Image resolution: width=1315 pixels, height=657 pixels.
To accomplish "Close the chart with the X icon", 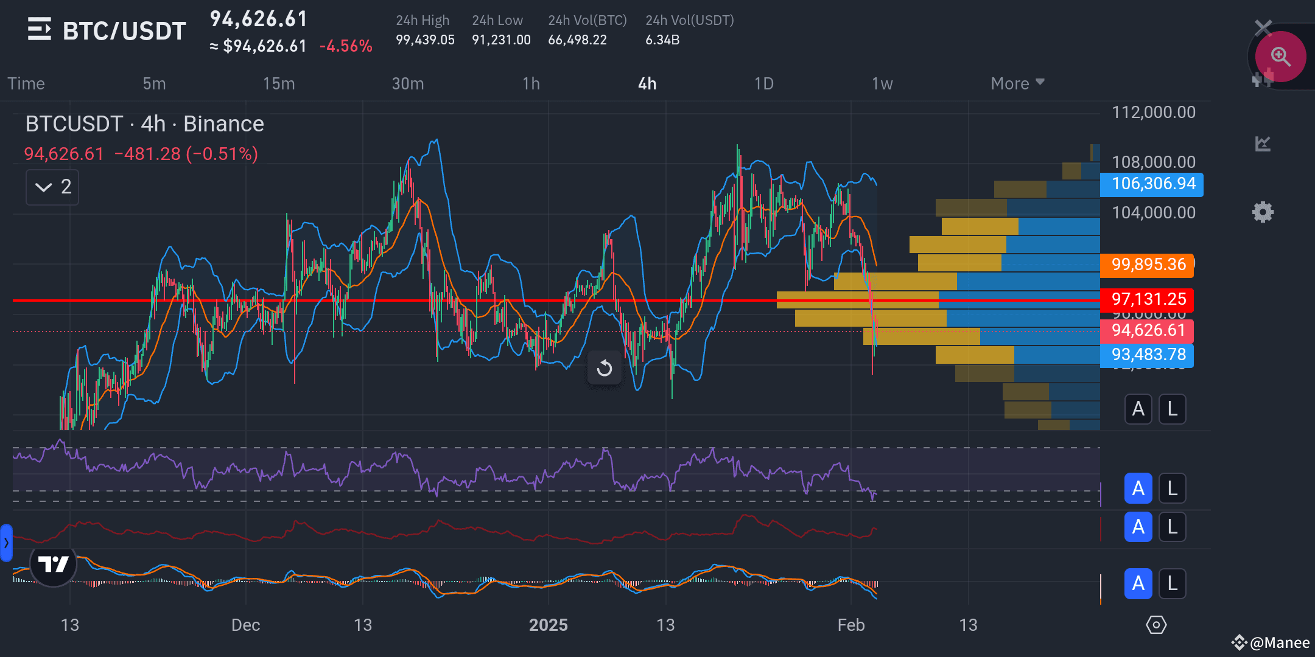I will (1263, 27).
